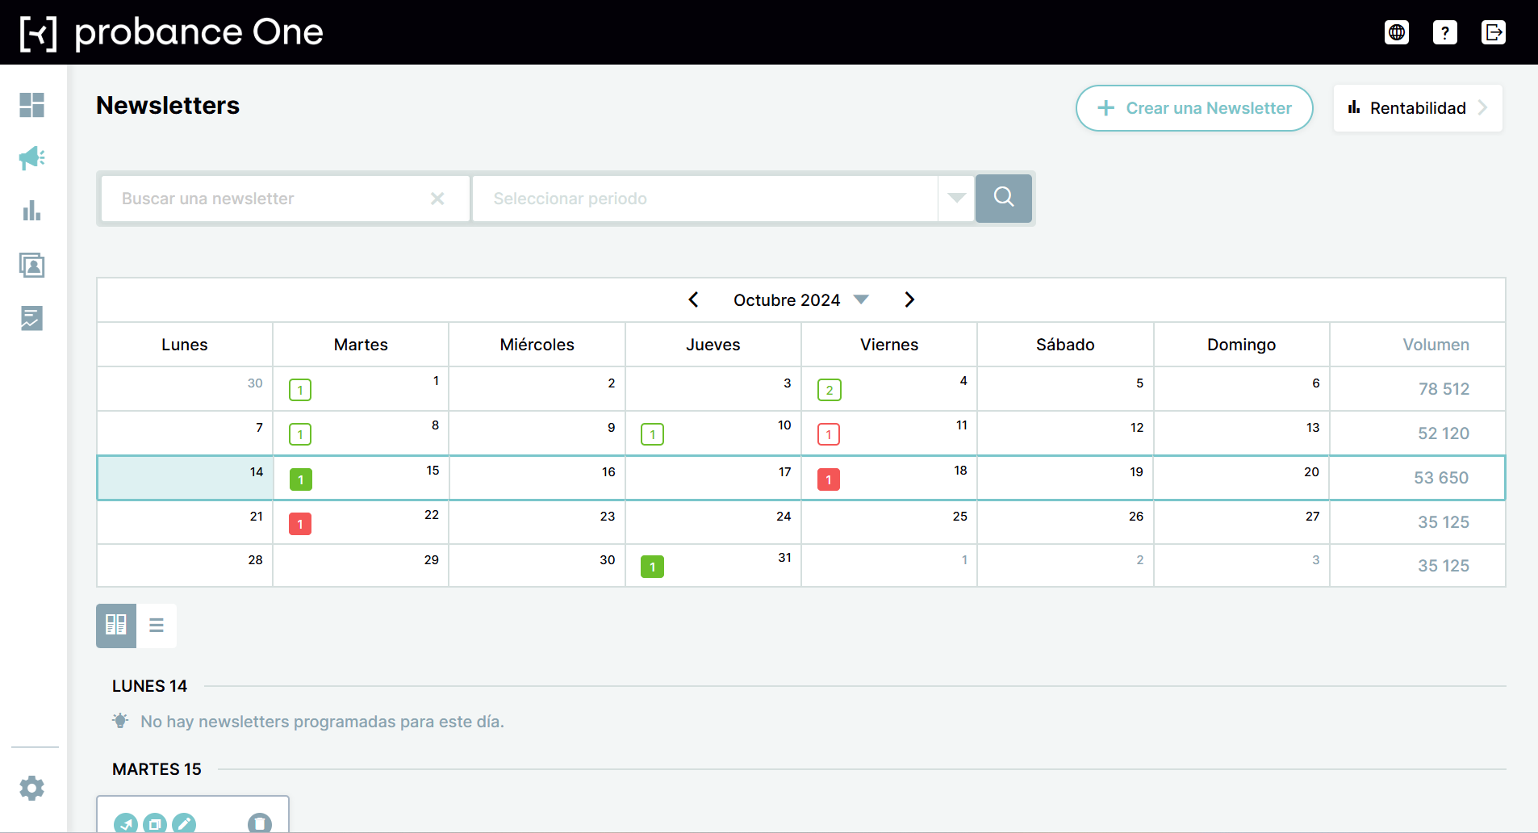Click Crear una Newsletter button
Screen dimensions: 1538x833
pyautogui.click(x=1194, y=108)
